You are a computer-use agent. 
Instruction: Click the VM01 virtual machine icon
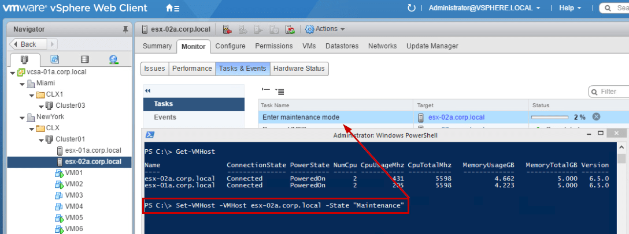point(59,173)
